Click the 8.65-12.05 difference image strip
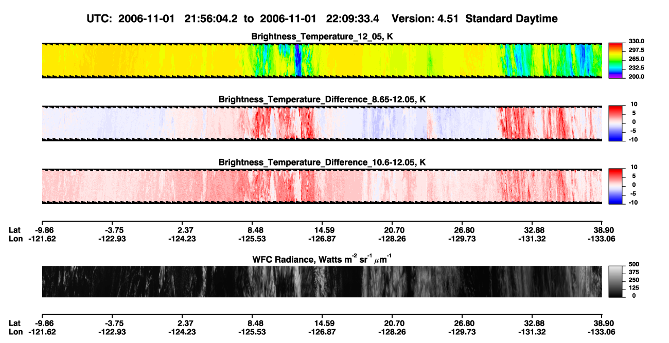Image resolution: width=669 pixels, height=343 pixels. click(322, 123)
